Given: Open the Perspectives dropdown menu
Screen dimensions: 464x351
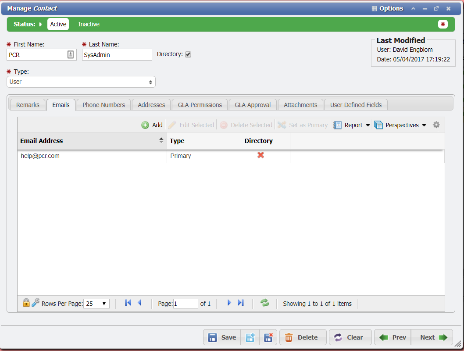Looking at the screenshot, I should pos(400,125).
